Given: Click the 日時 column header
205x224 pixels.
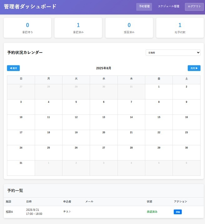Looking at the screenshot, I should click(29, 201).
